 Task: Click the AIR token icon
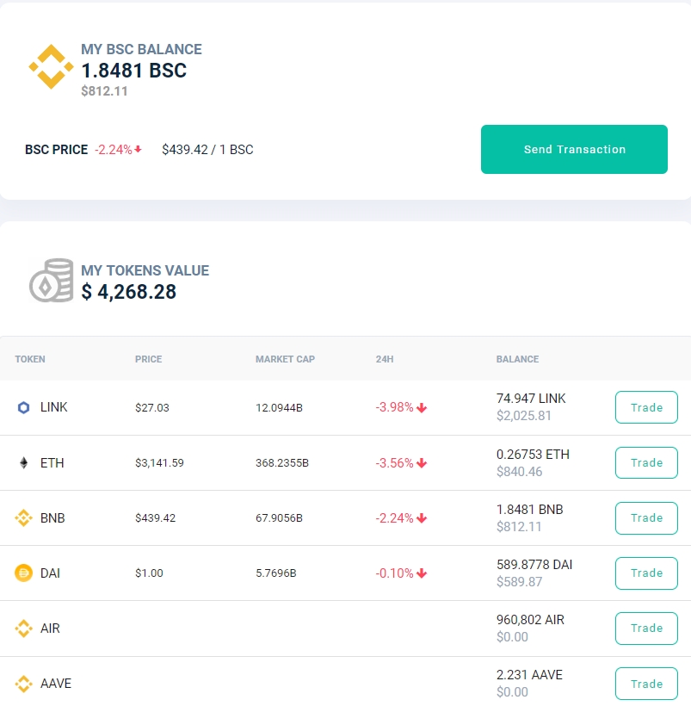23,629
